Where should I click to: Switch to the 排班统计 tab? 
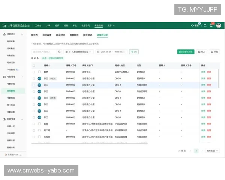(87, 35)
